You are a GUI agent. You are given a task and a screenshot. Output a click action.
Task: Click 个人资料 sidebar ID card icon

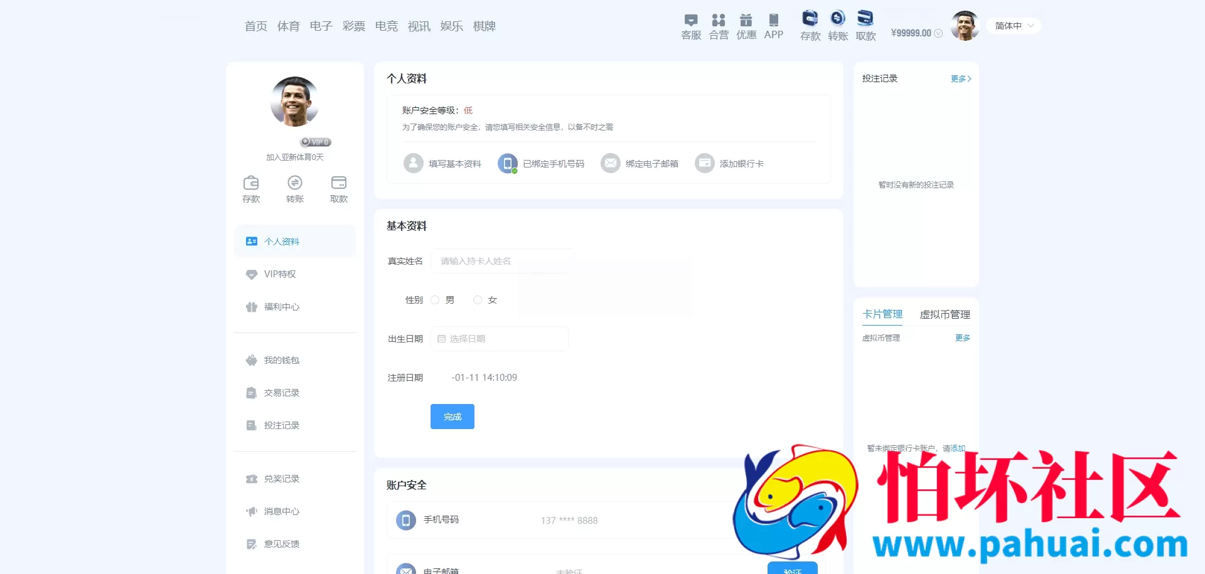coord(252,242)
